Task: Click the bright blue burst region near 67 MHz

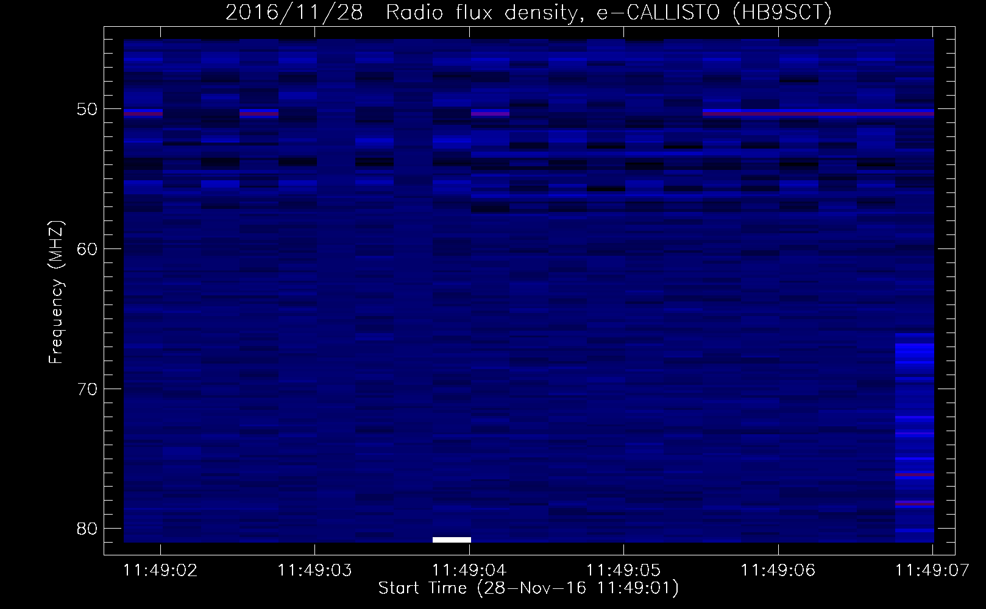Action: pyautogui.click(x=915, y=353)
